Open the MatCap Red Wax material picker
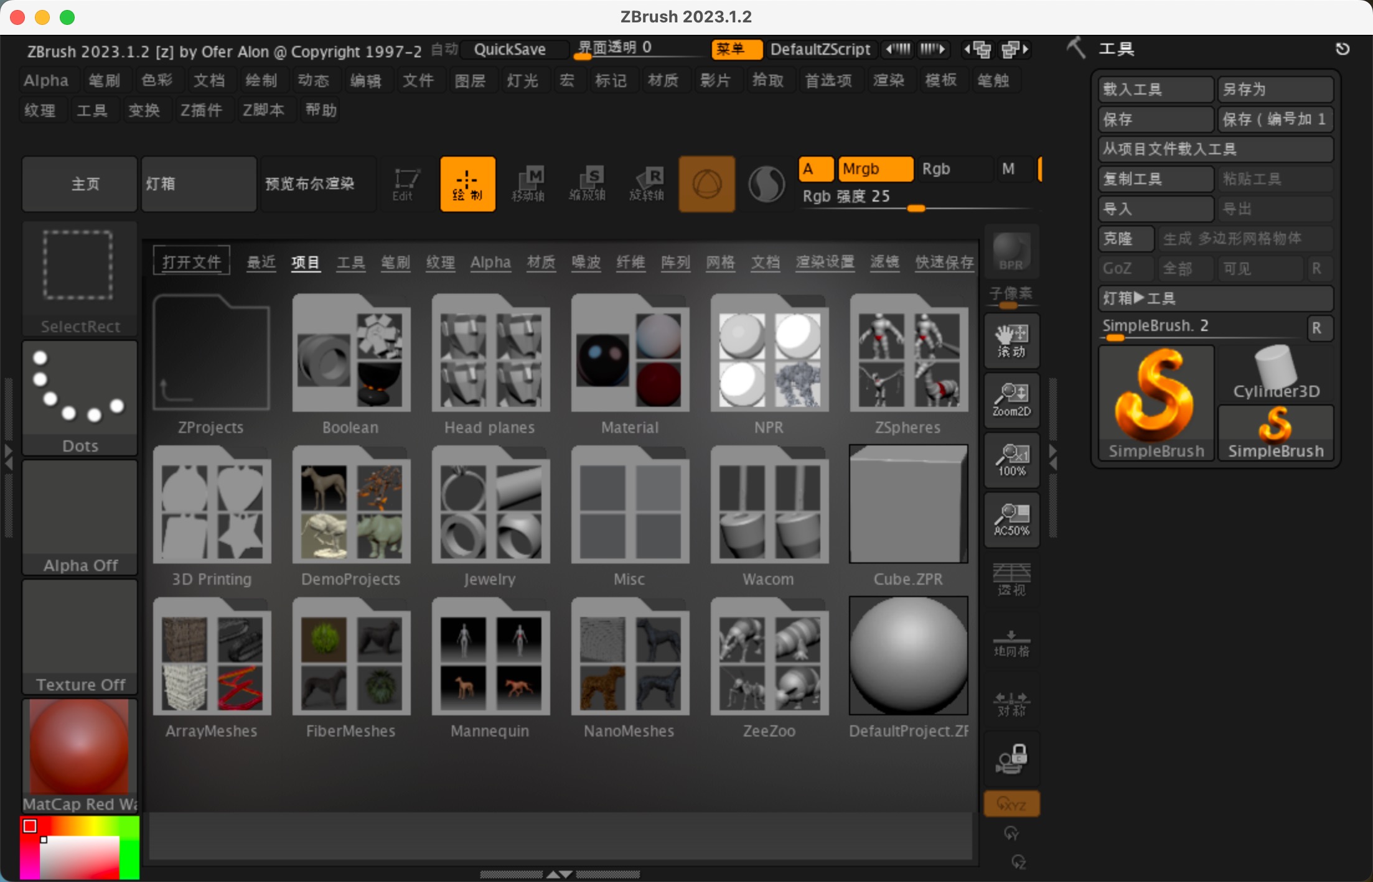This screenshot has width=1373, height=882. 79,756
